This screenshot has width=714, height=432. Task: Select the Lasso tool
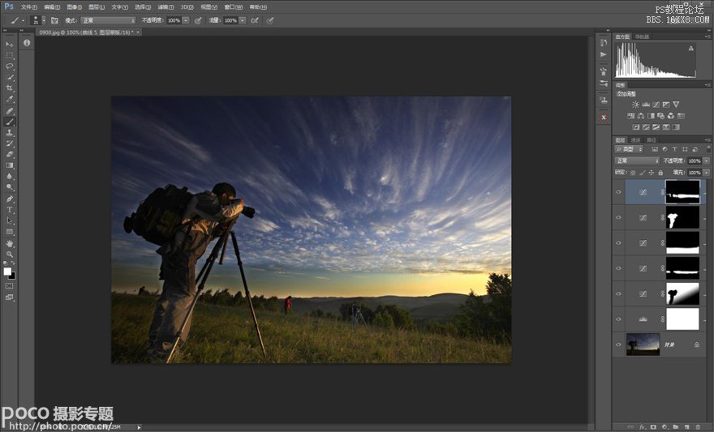point(9,66)
